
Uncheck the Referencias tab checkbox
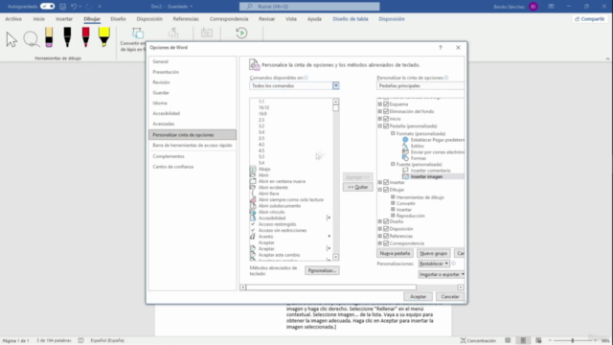[x=386, y=236]
